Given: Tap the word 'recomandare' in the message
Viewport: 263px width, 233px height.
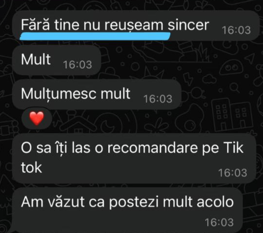Looking at the screenshot, I should 152,148.
